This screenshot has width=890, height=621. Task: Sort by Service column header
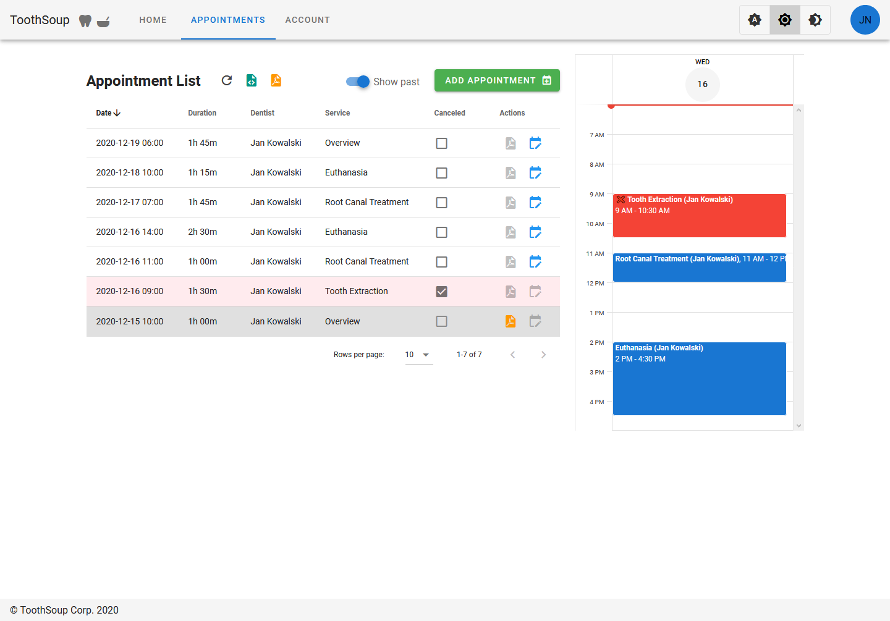pyautogui.click(x=337, y=113)
